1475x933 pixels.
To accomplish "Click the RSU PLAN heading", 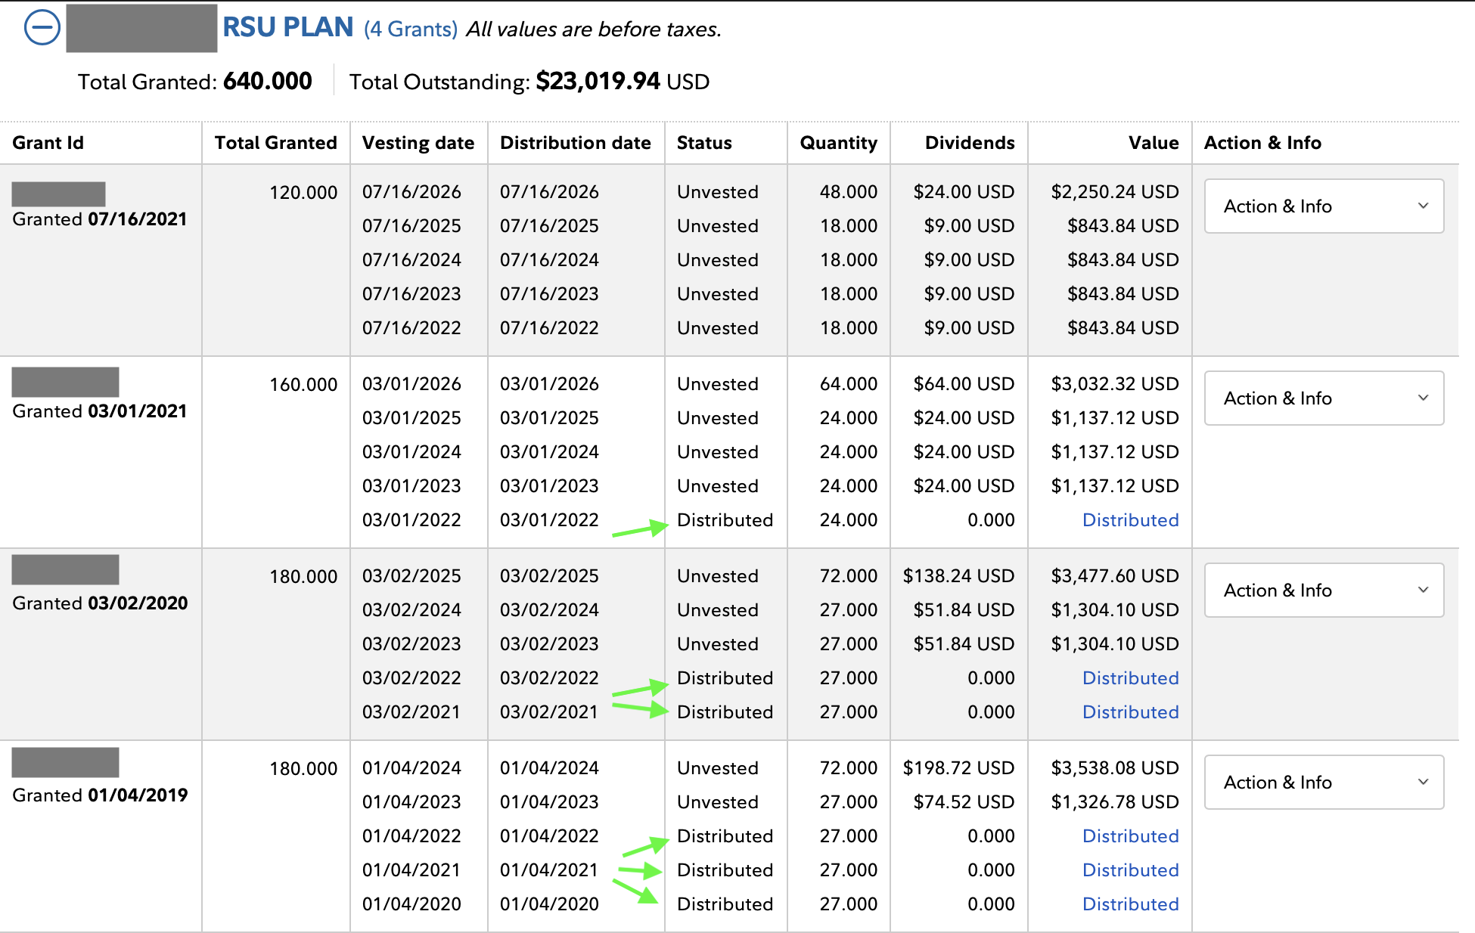I will point(287,27).
